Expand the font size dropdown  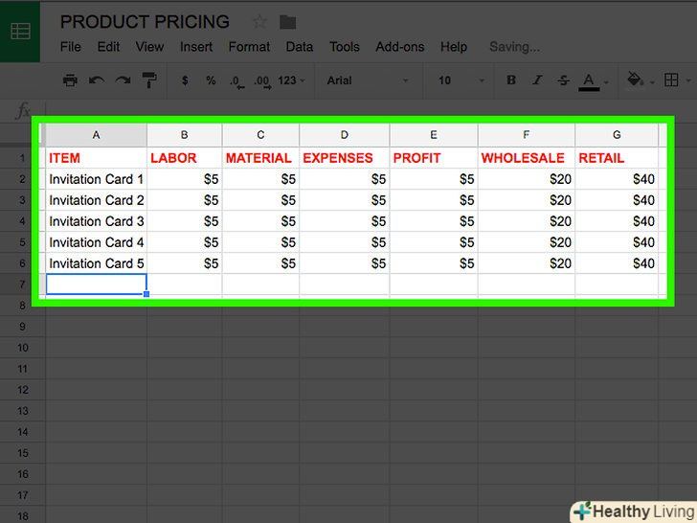tap(460, 80)
